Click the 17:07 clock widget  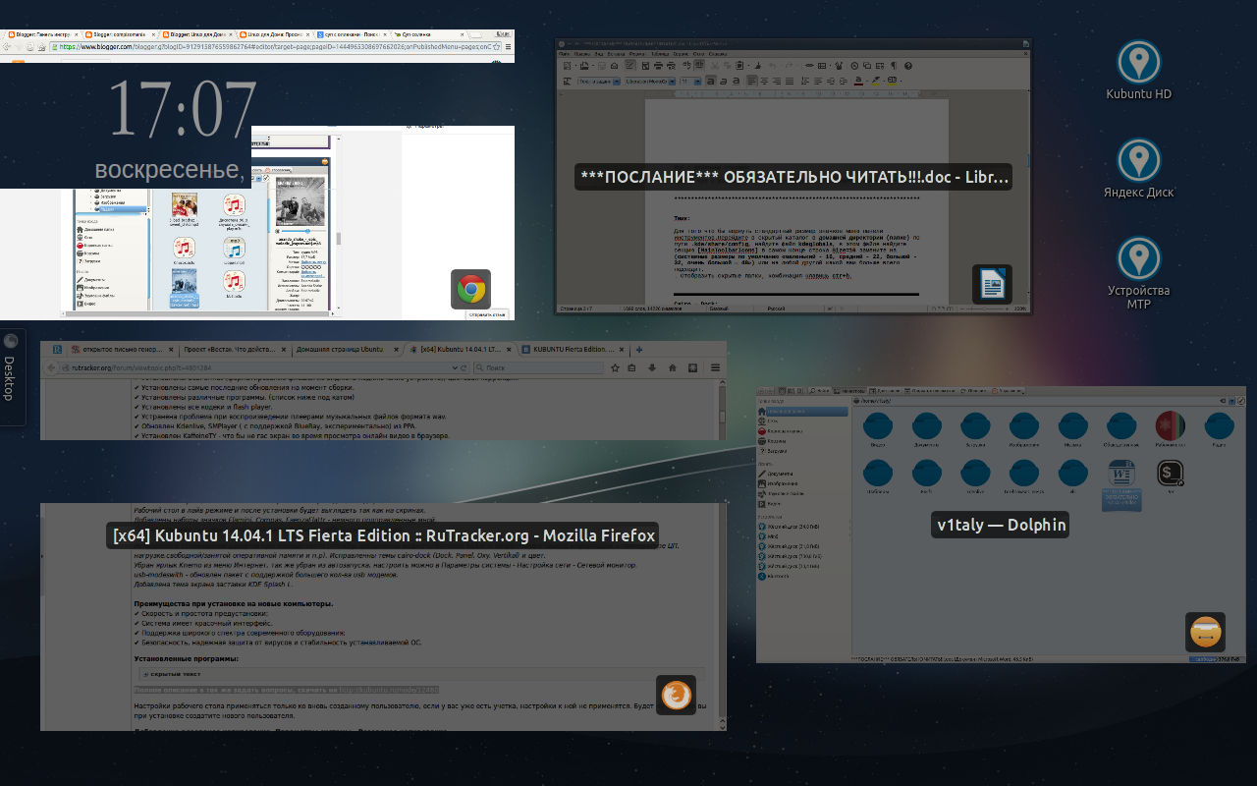pos(181,108)
